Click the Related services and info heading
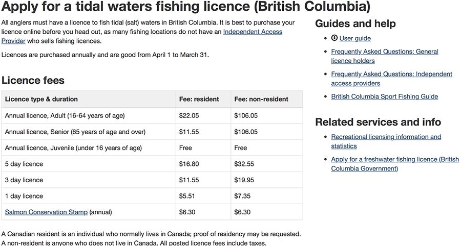 pyautogui.click(x=378, y=122)
